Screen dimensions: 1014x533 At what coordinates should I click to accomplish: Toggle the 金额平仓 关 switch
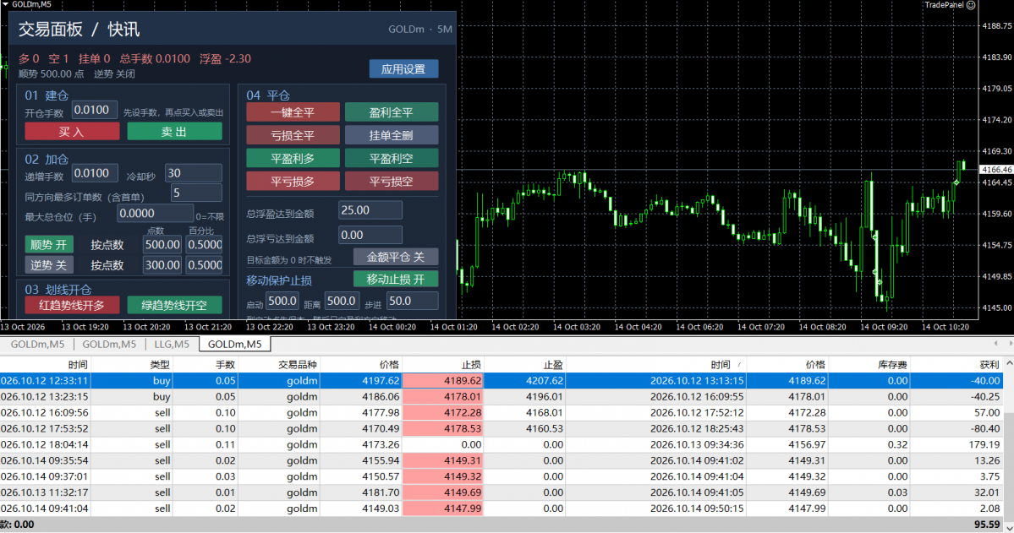pos(396,257)
